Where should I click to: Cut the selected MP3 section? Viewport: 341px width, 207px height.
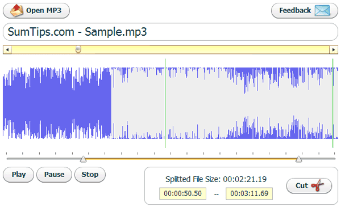coord(309,186)
